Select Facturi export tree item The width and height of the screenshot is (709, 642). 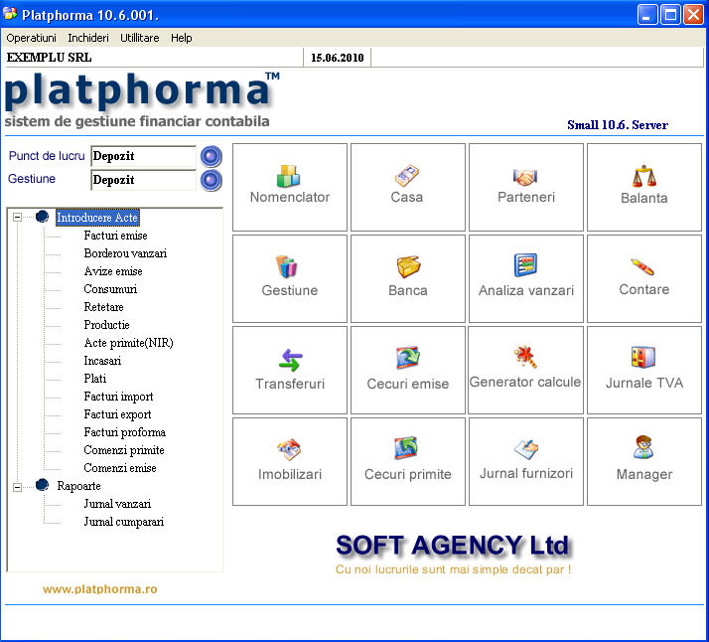[117, 414]
